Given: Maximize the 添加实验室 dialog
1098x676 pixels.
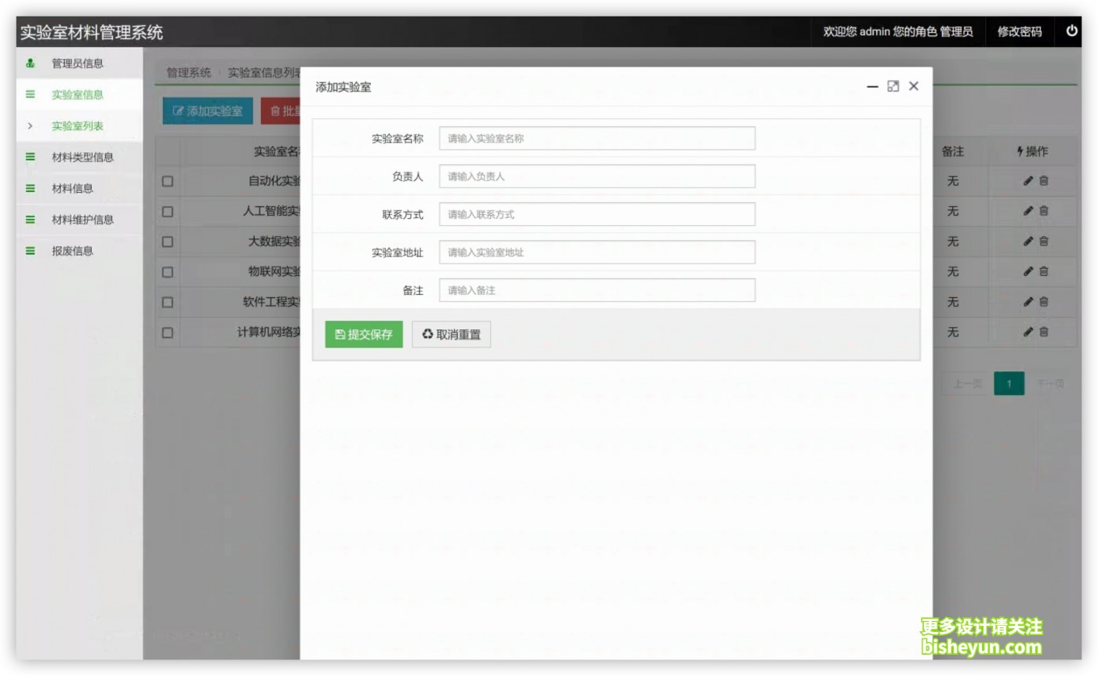Looking at the screenshot, I should [x=893, y=86].
